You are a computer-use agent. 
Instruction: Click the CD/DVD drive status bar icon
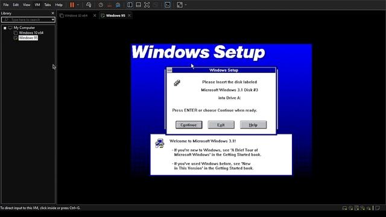(351, 208)
